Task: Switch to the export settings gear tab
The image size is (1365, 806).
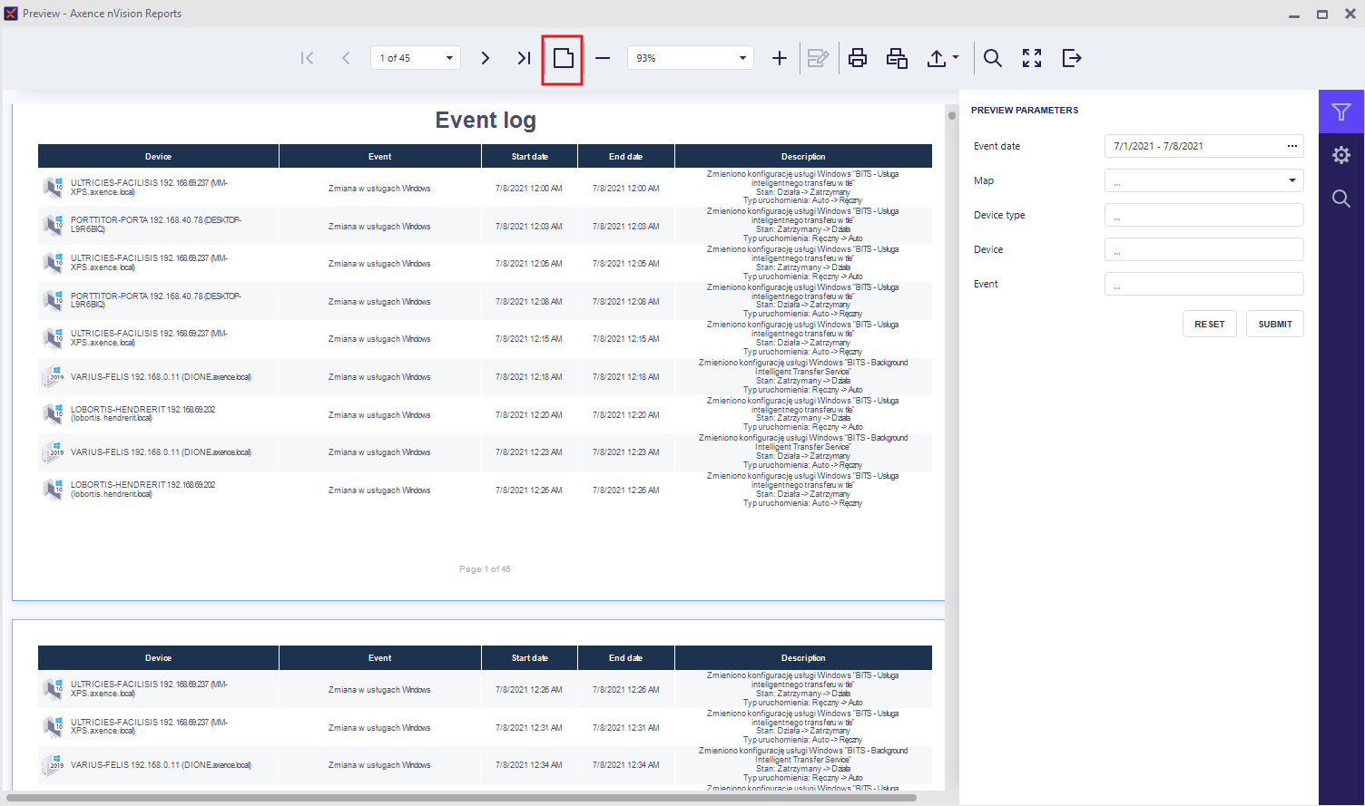Action: tap(1341, 155)
